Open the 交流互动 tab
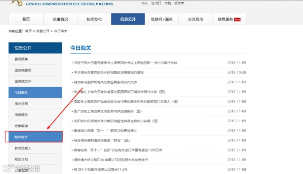 tap(195, 19)
